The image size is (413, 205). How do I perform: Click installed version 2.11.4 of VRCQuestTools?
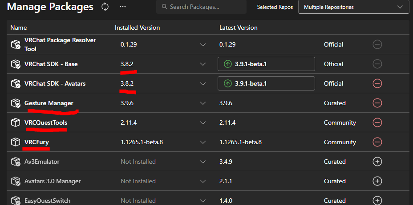point(129,122)
